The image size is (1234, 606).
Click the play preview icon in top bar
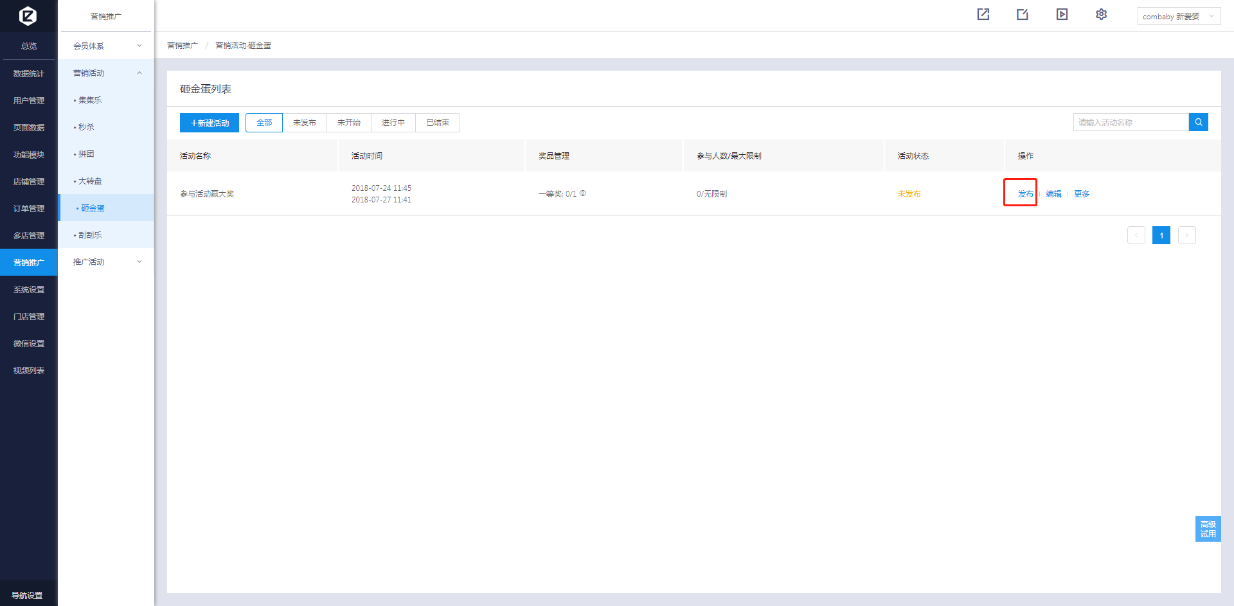pyautogui.click(x=1062, y=14)
